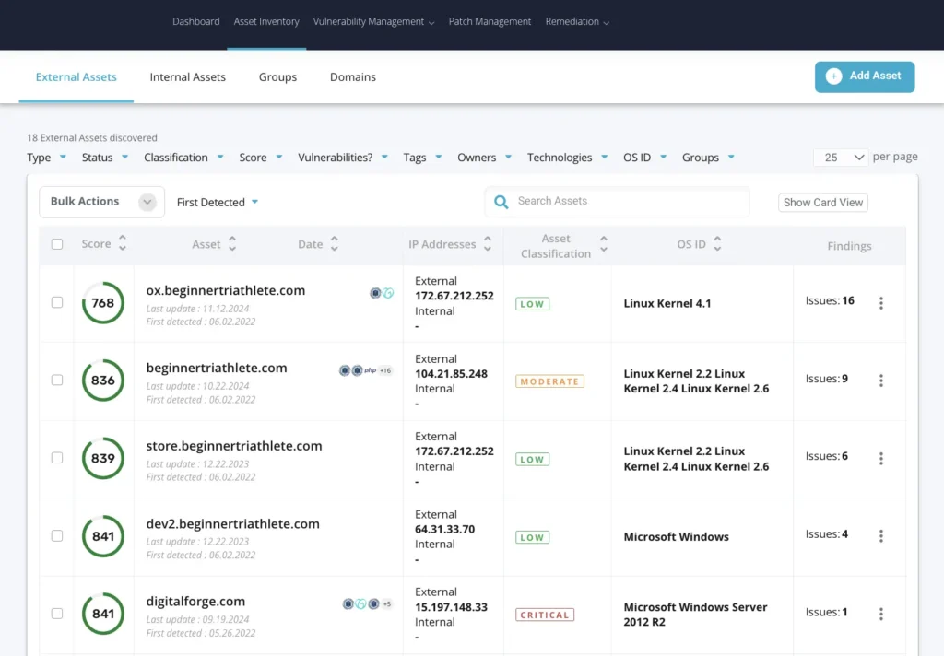Click the PHP technology icon beside beginnertriathlete.com
944x656 pixels.
tap(372, 369)
